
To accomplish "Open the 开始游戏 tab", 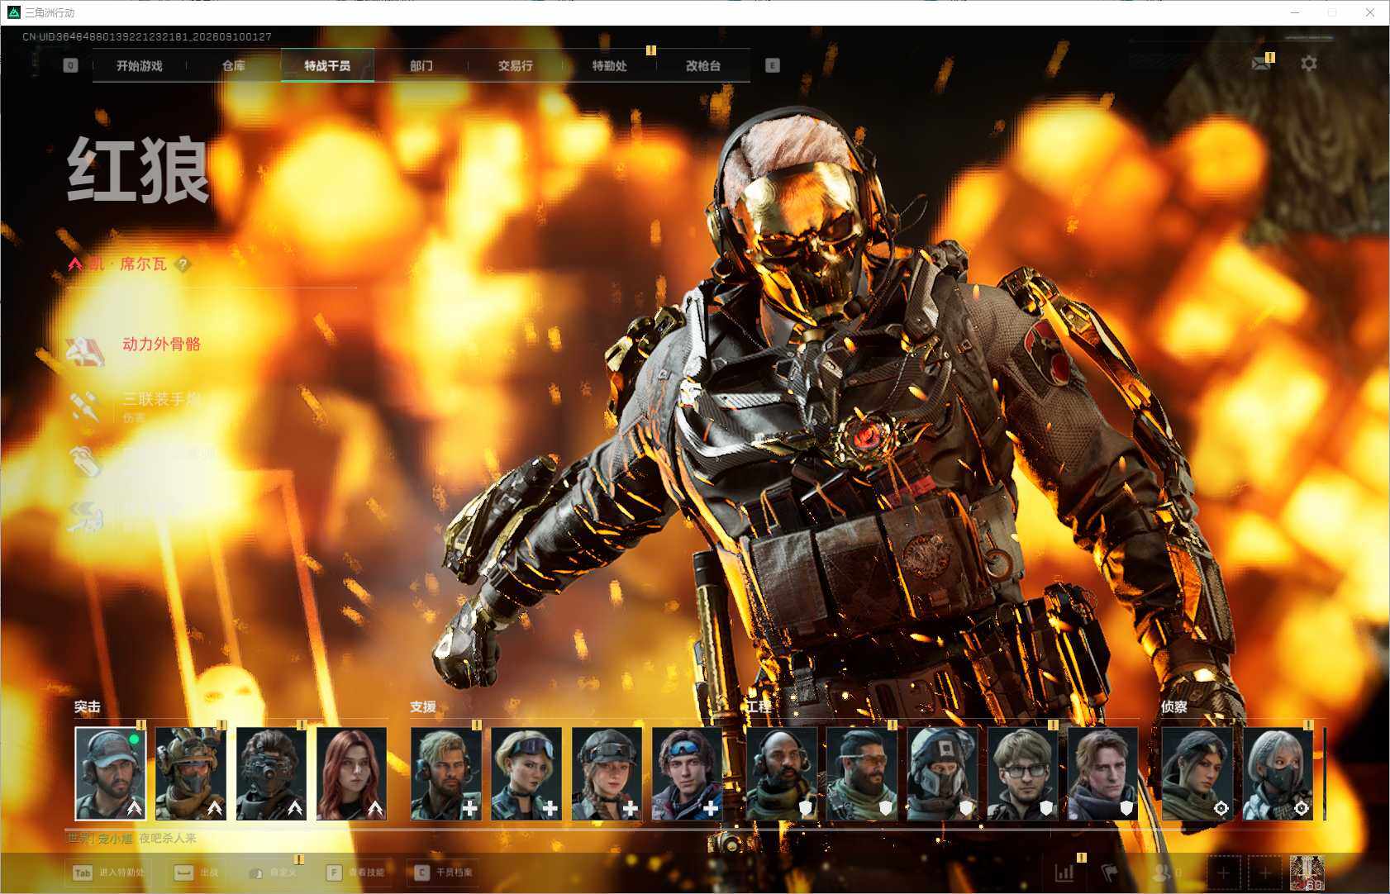I will pos(140,66).
